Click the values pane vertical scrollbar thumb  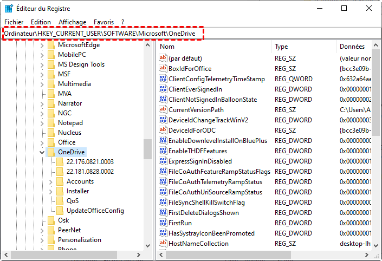(x=375, y=93)
